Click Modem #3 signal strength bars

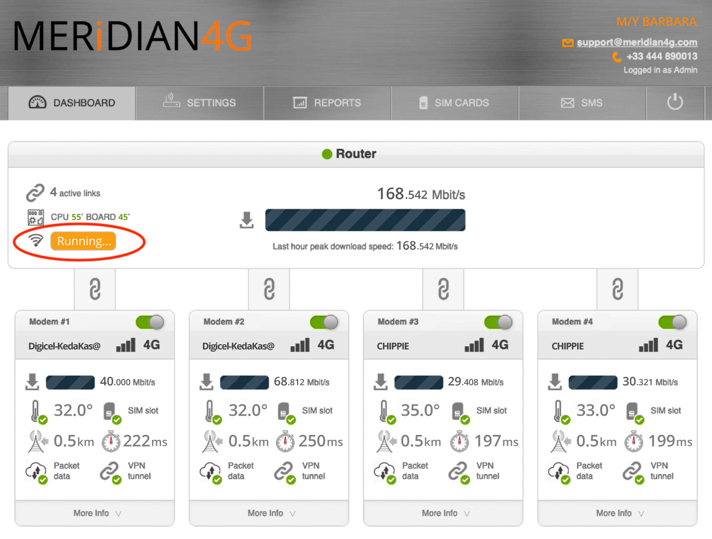[474, 345]
